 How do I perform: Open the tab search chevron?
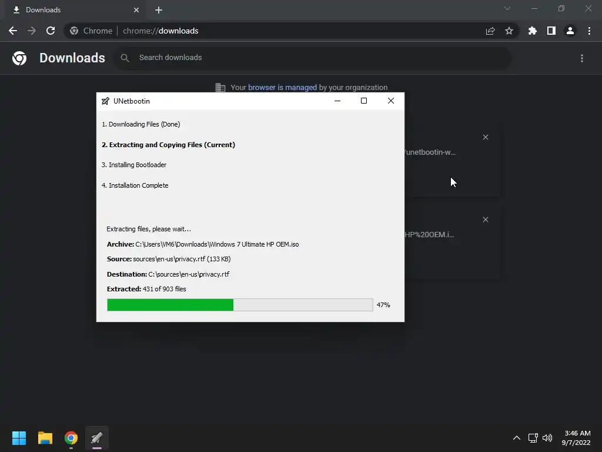click(x=507, y=8)
